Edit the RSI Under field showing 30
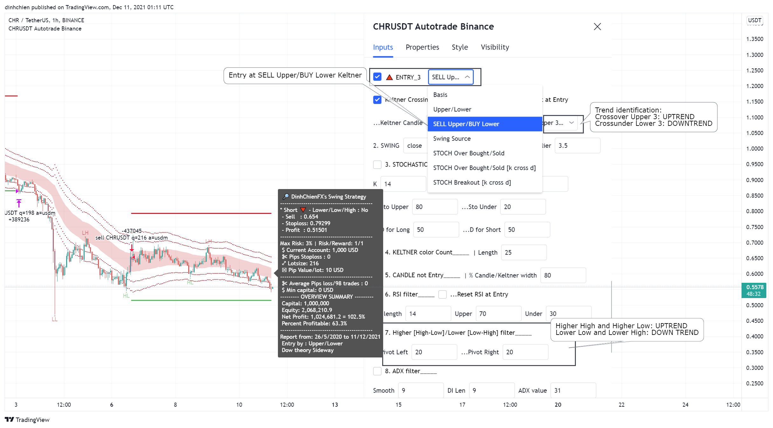Image resolution: width=773 pixels, height=428 pixels. tap(569, 314)
